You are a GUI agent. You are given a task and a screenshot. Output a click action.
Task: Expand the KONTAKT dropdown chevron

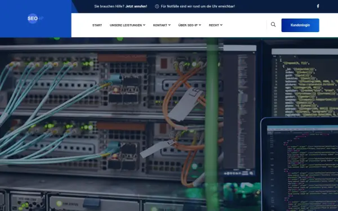169,25
